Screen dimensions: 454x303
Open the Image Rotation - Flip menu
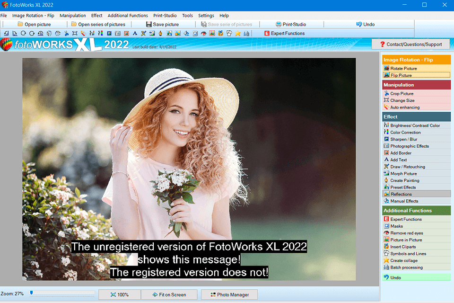33,16
